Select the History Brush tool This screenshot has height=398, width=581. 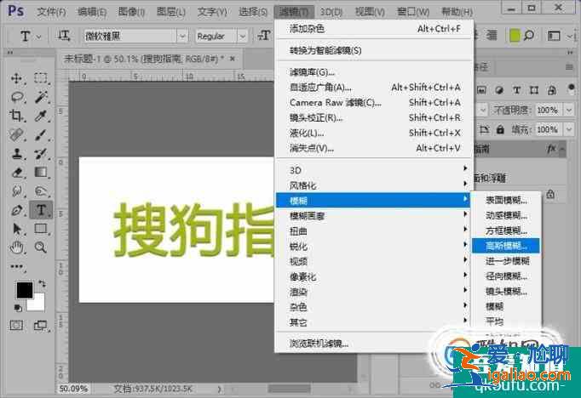41,154
